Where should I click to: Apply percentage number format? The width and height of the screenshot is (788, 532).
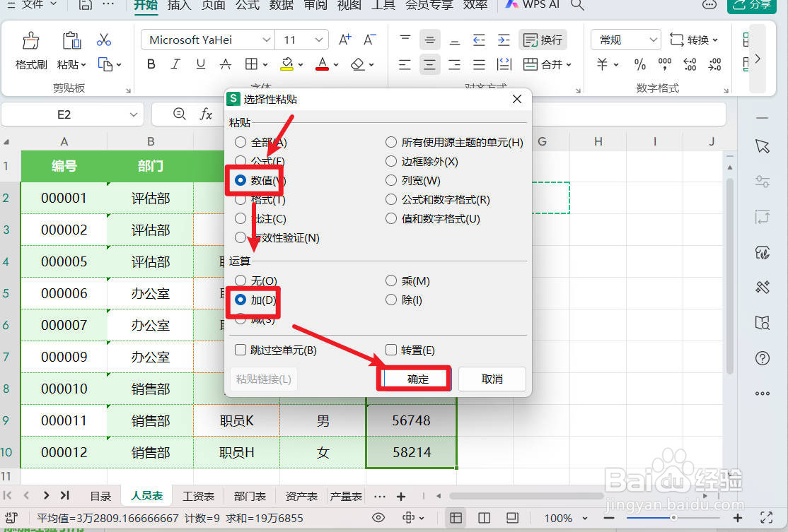click(639, 64)
